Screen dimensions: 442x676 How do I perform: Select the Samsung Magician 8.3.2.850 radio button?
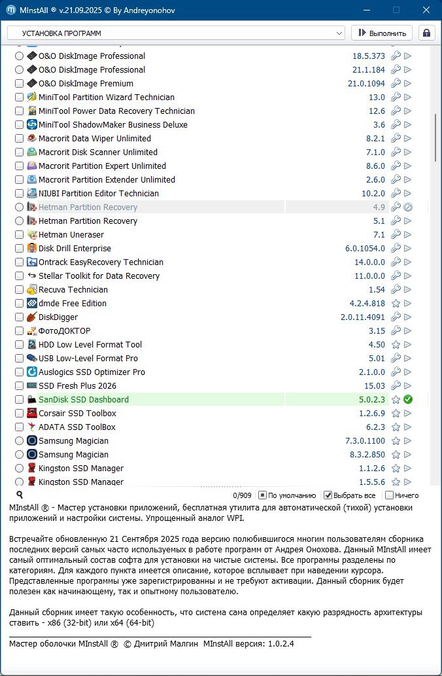click(19, 454)
